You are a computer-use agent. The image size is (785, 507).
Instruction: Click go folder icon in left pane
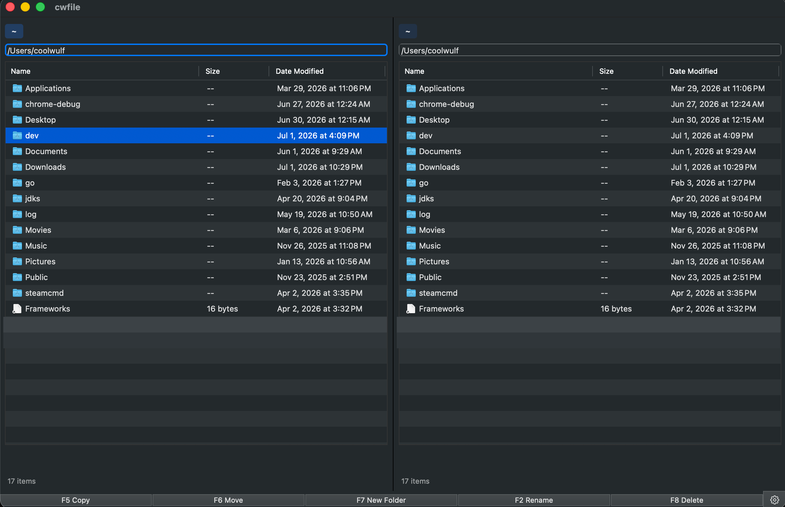coord(17,183)
